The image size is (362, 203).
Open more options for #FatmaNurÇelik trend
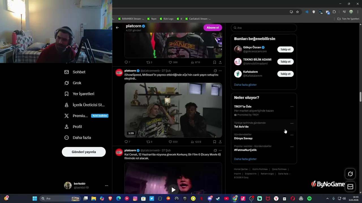(292, 147)
